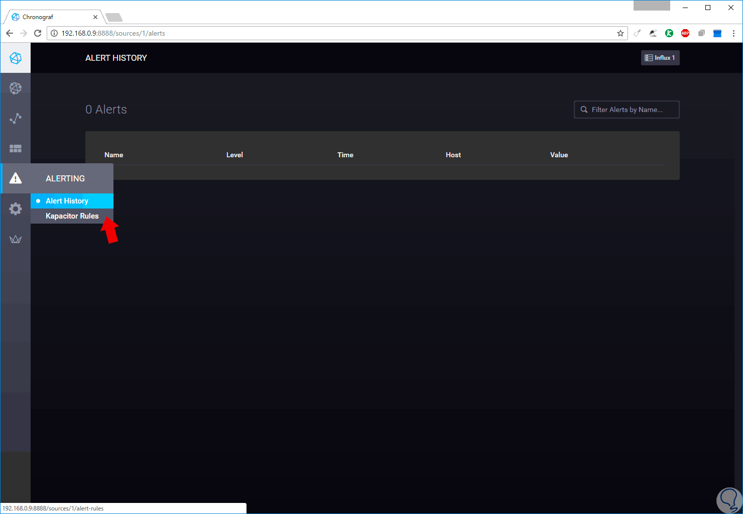The width and height of the screenshot is (743, 514).
Task: Click the blue extension icon in toolbar
Action: click(x=717, y=33)
